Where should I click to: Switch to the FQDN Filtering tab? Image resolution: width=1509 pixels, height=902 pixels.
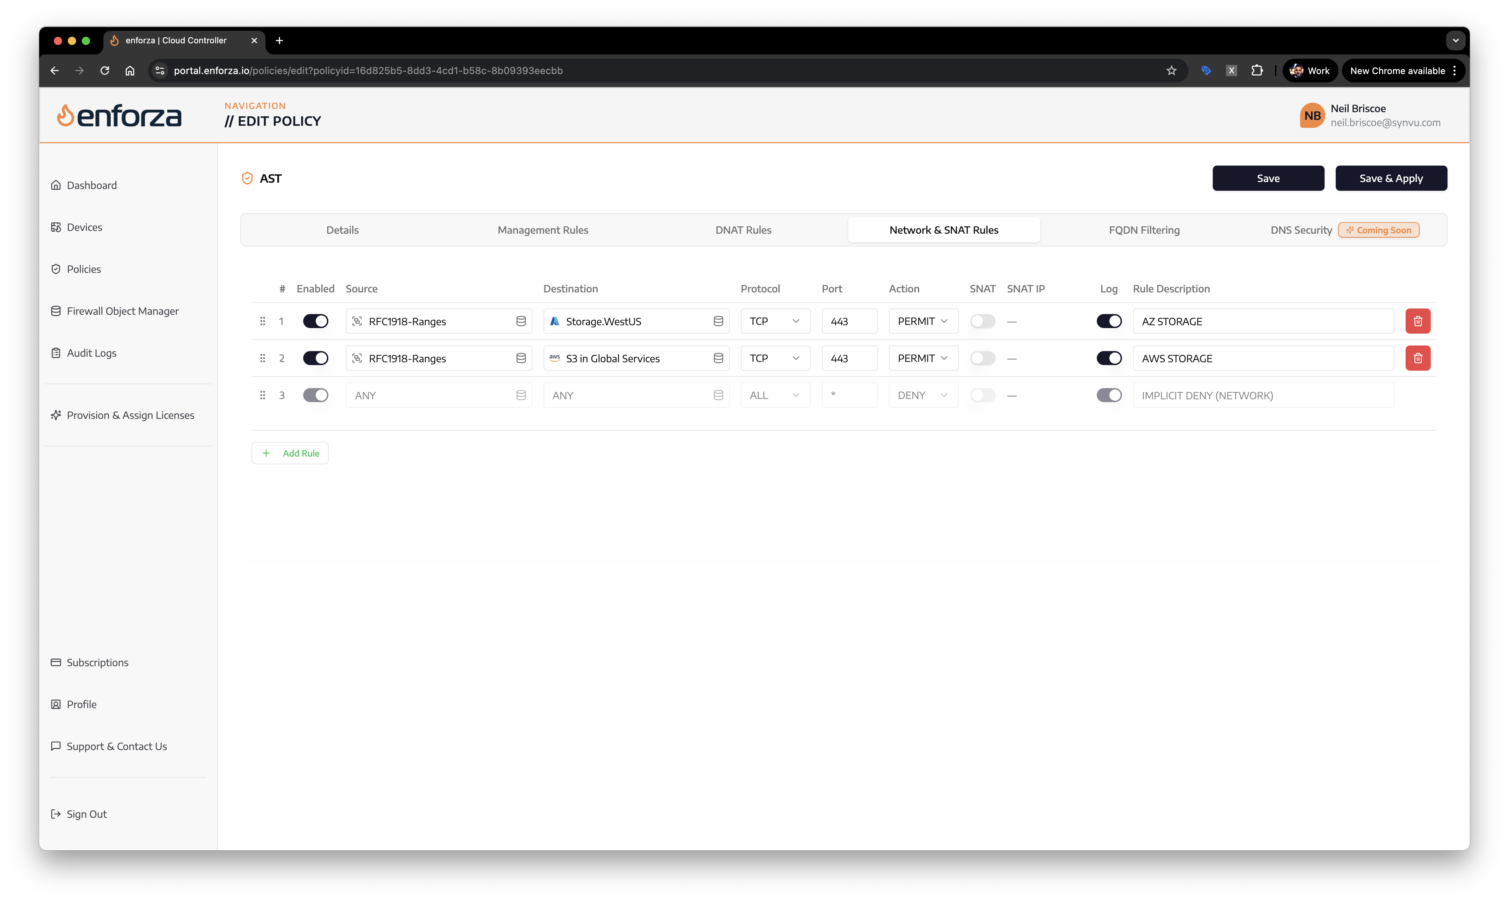click(x=1144, y=230)
